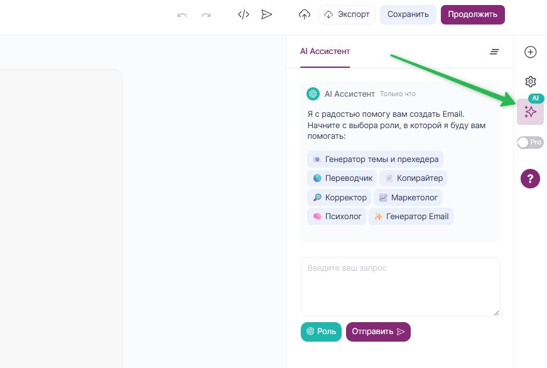Click the Сохранить button

(x=408, y=14)
